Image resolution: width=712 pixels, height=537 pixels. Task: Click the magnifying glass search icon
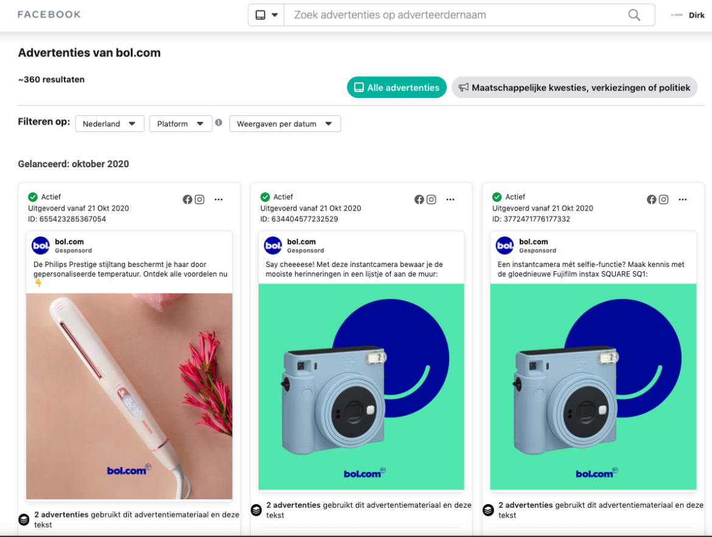pos(634,15)
